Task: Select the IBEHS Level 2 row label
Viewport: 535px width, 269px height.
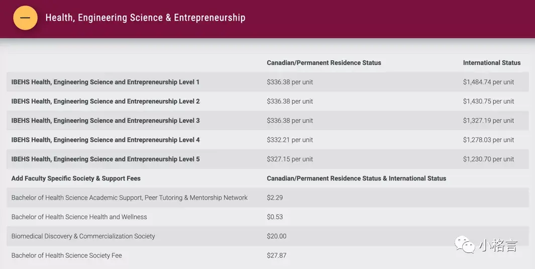Action: pyautogui.click(x=105, y=101)
